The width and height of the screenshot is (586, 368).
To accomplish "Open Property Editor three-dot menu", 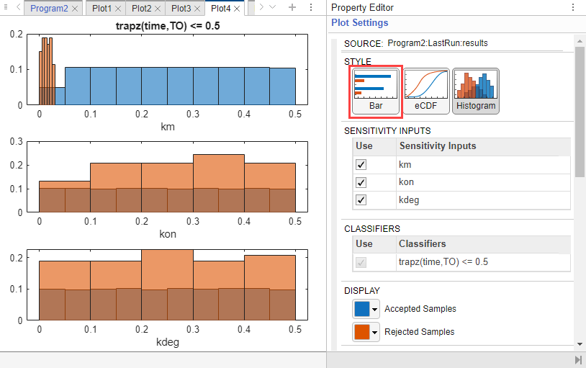I will pos(573,8).
